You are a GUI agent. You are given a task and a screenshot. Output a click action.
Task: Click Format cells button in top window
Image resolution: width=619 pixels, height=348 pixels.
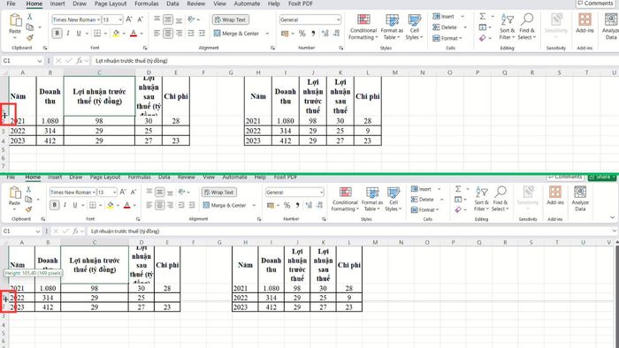click(447, 38)
